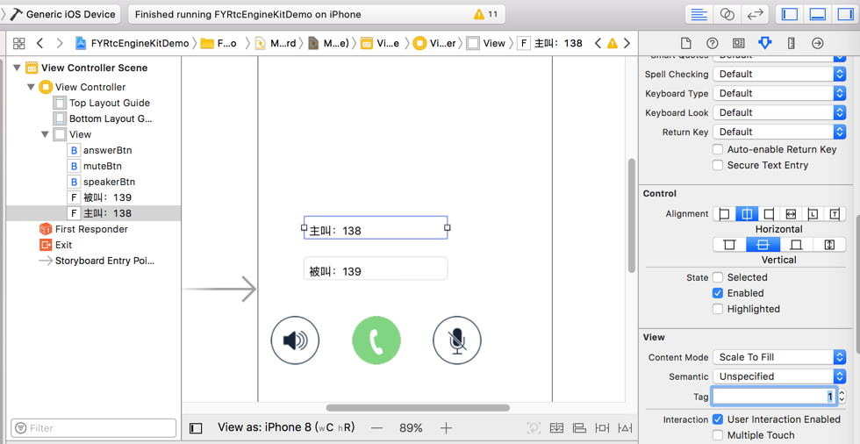Open the Identity inspector
860x444 pixels.
coord(738,43)
